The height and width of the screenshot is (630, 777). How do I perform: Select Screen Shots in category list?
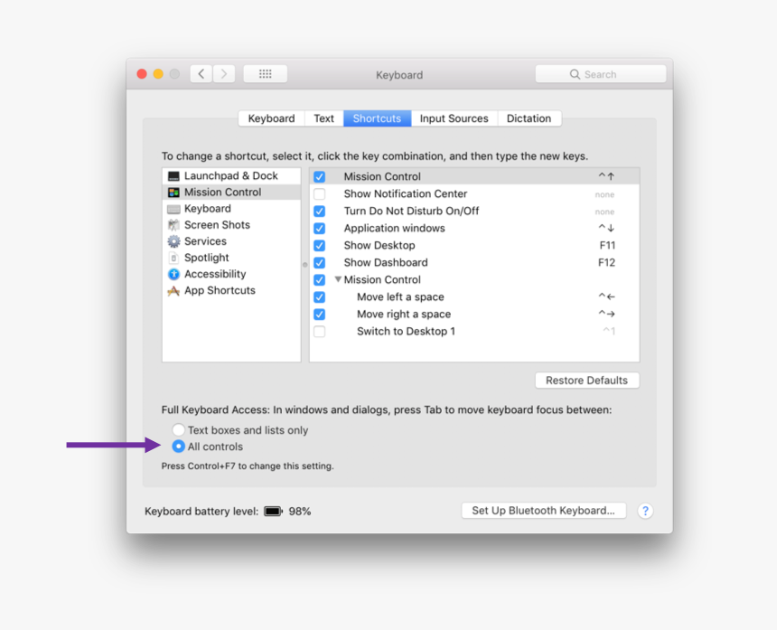pos(231,225)
